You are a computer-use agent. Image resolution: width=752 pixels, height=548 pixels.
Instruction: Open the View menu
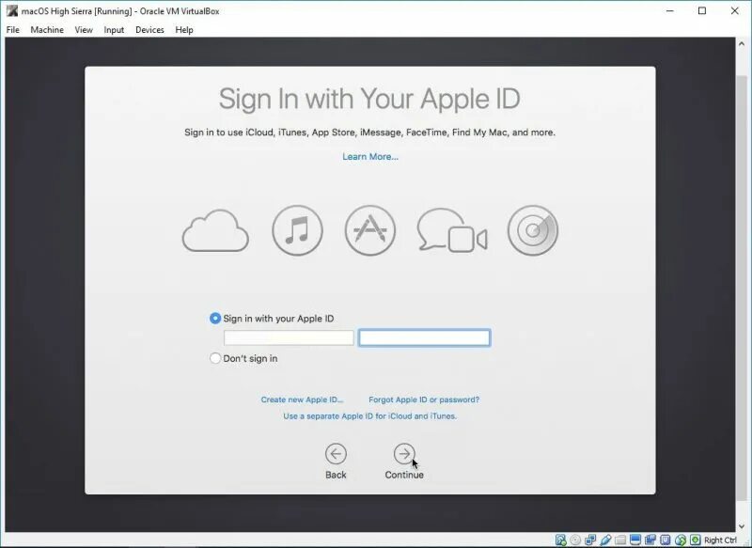[x=84, y=30]
